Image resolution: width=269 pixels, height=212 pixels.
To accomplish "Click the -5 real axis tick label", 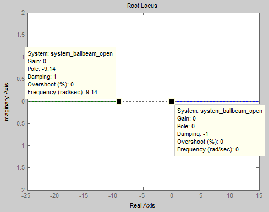I will 142,195.
